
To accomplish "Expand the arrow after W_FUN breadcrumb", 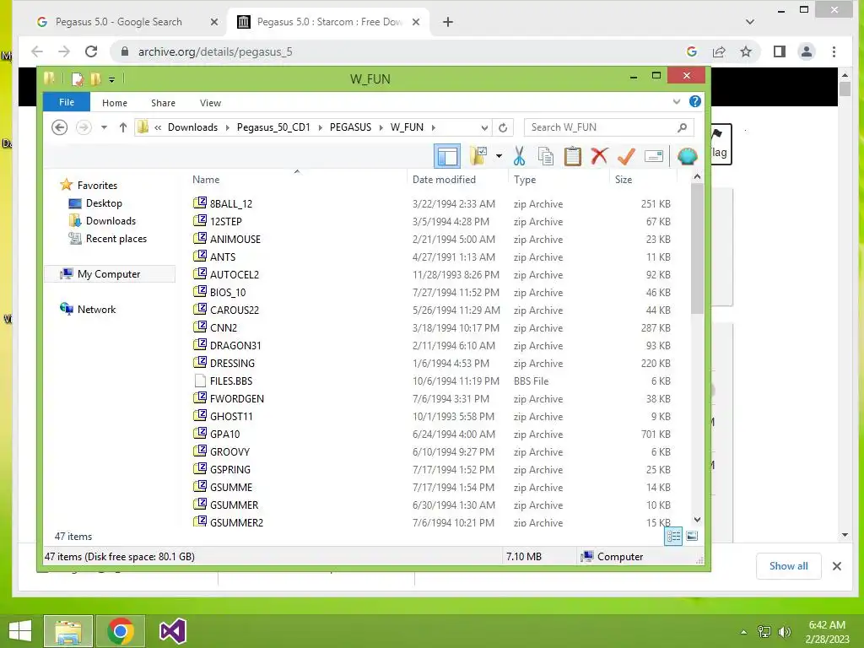I will pyautogui.click(x=434, y=128).
